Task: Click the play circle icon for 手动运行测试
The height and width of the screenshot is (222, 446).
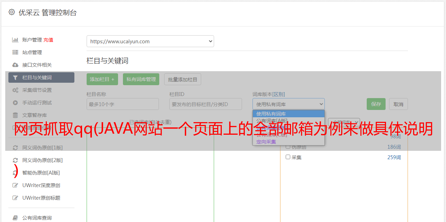Action: coord(15,103)
